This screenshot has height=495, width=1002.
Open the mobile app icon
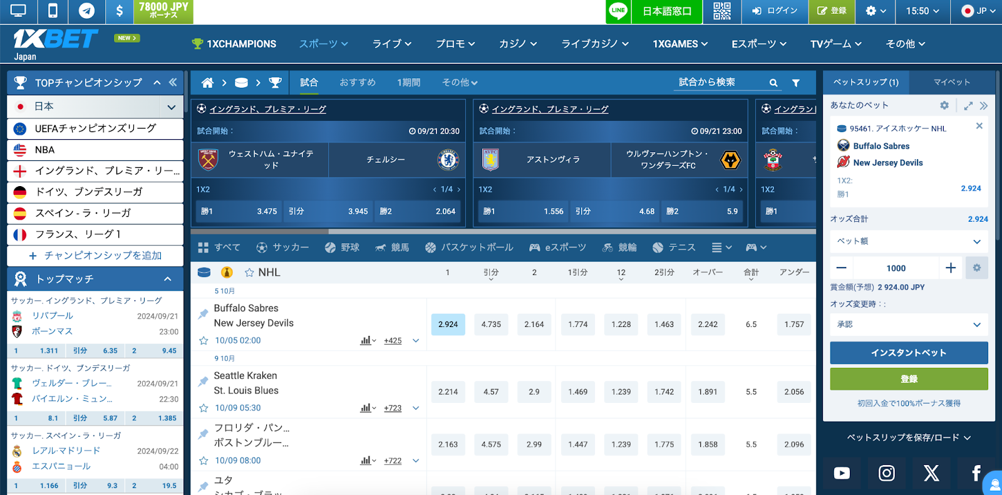pos(53,11)
